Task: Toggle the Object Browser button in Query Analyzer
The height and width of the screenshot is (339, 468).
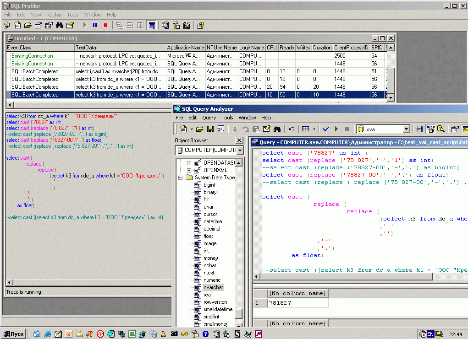Action: 430,129
